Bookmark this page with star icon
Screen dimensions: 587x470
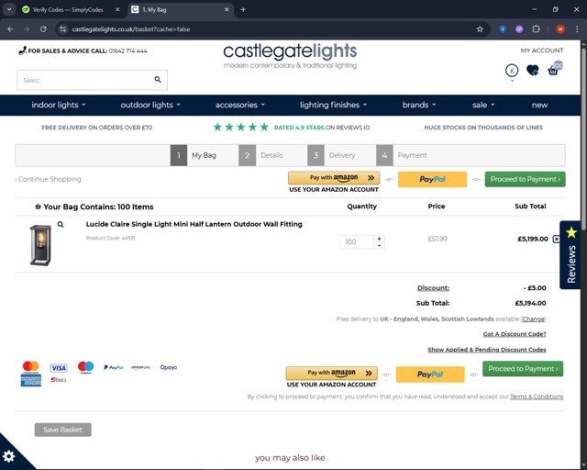coord(480,29)
